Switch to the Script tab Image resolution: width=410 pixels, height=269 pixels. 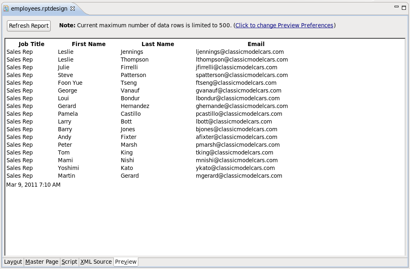69,262
